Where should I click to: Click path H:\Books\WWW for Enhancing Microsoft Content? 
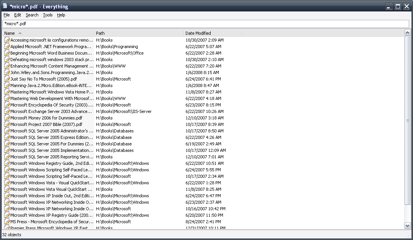pyautogui.click(x=111, y=66)
